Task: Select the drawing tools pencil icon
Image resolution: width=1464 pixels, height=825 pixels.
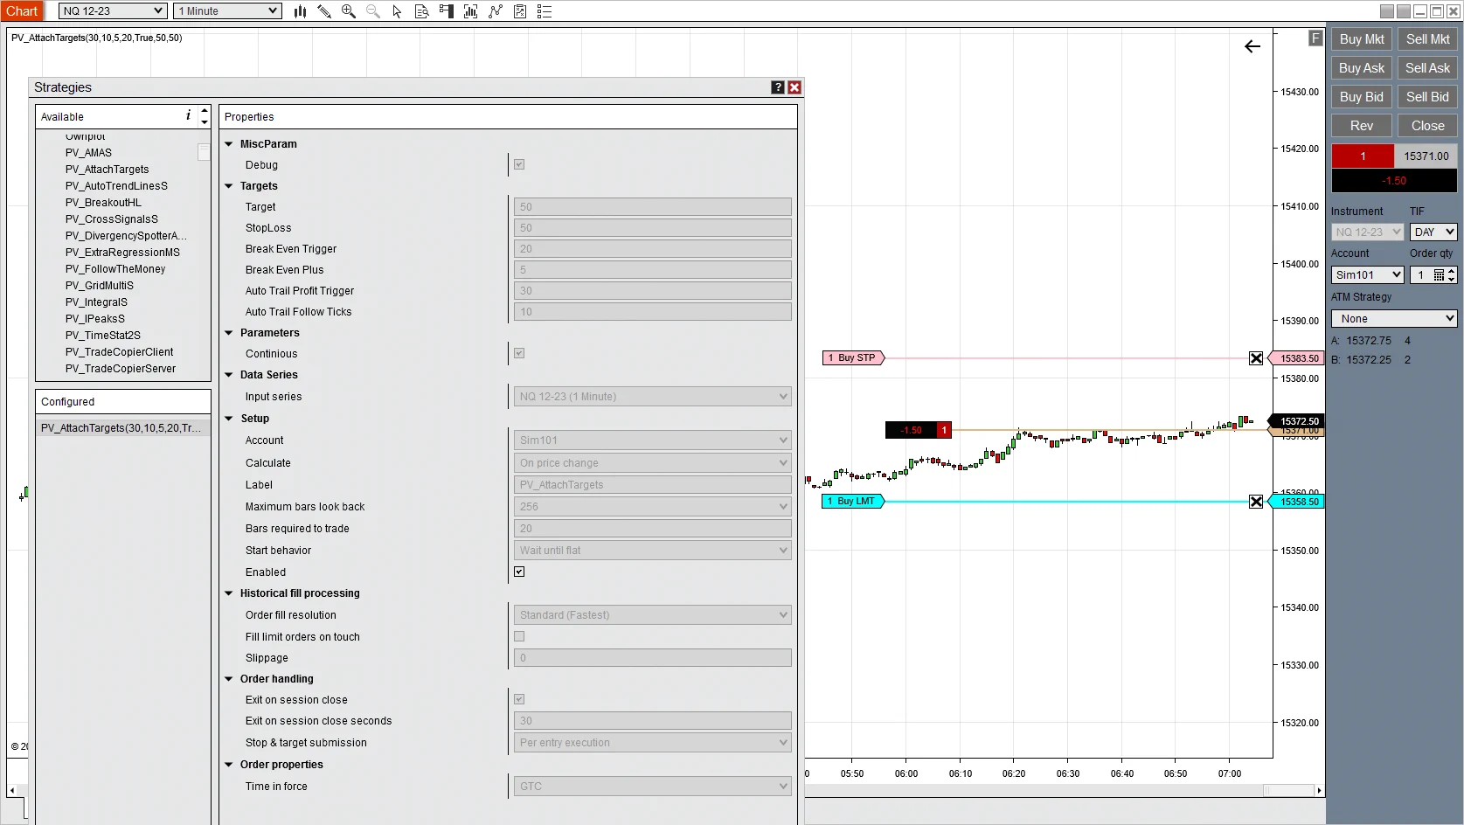Action: (324, 11)
